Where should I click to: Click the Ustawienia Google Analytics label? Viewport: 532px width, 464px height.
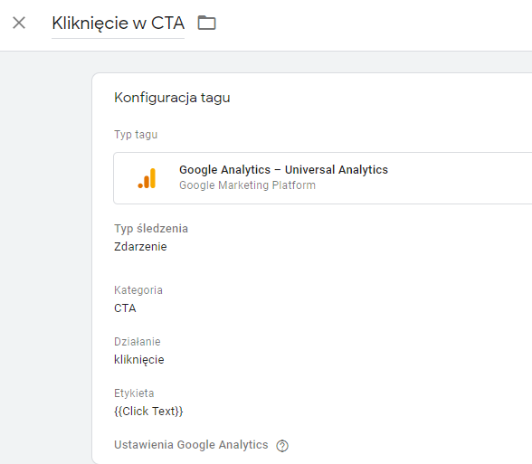191,445
